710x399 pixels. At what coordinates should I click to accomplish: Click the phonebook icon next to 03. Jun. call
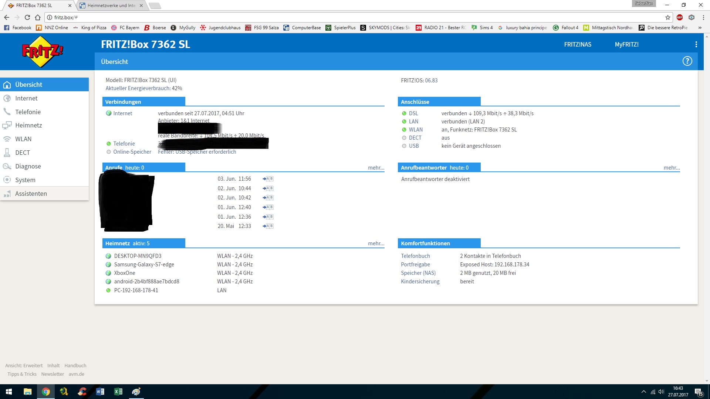[268, 179]
